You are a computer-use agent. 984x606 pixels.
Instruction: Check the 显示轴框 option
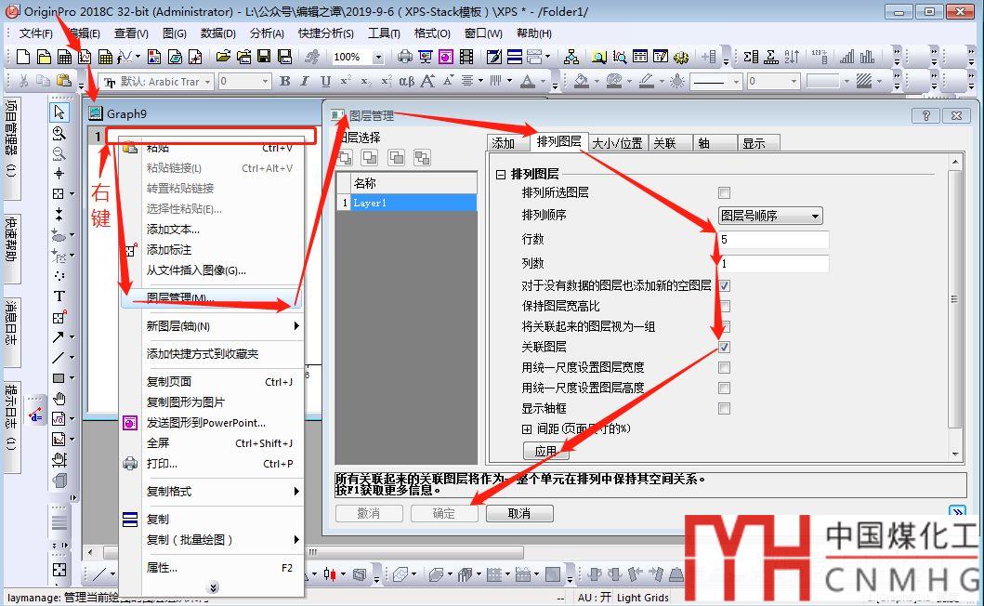pos(724,408)
